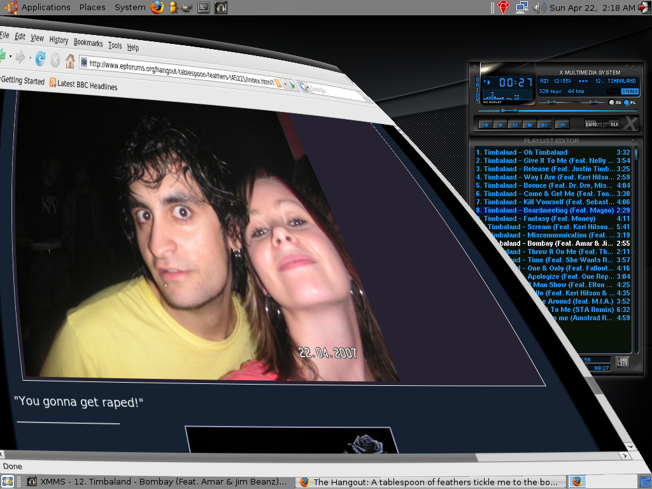The height and width of the screenshot is (489, 652).
Task: Open the Applications menu
Action: coord(46,8)
